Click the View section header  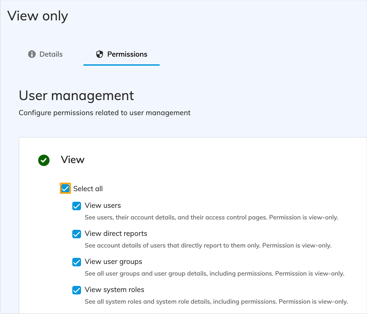(x=73, y=160)
